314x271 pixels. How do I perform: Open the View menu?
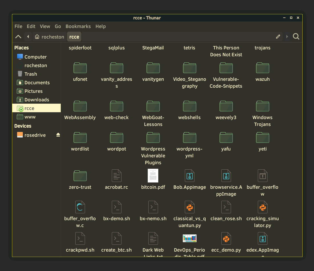[45, 26]
